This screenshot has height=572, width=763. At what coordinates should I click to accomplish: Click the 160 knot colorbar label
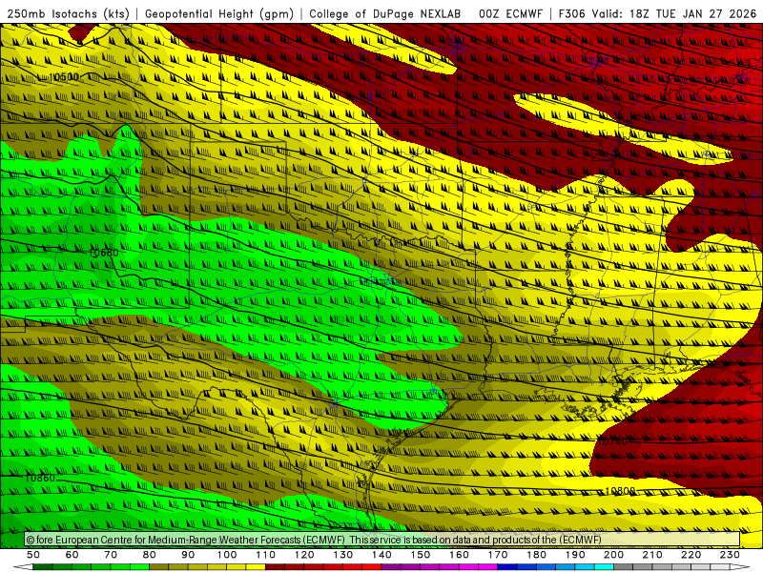pos(460,555)
